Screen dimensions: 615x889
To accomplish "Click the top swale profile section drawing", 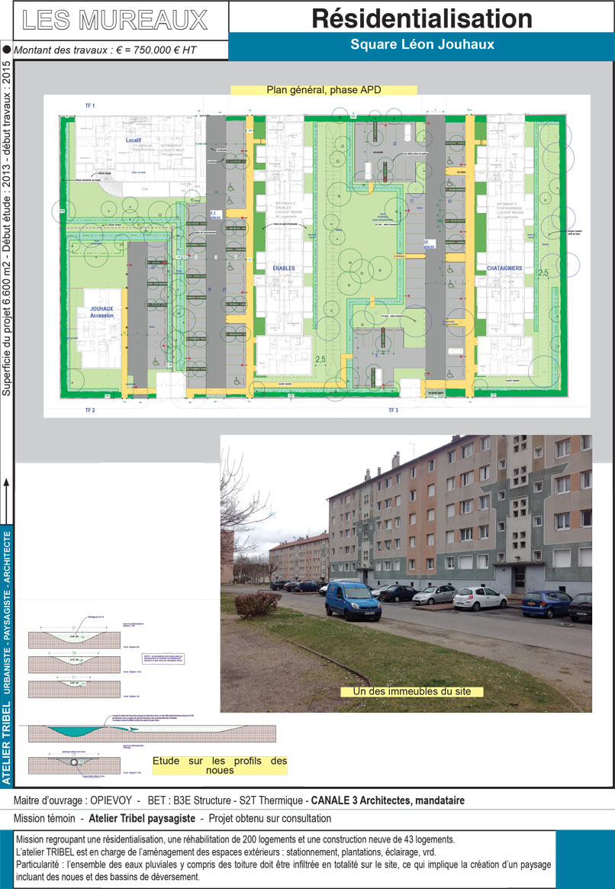I will [x=74, y=636].
